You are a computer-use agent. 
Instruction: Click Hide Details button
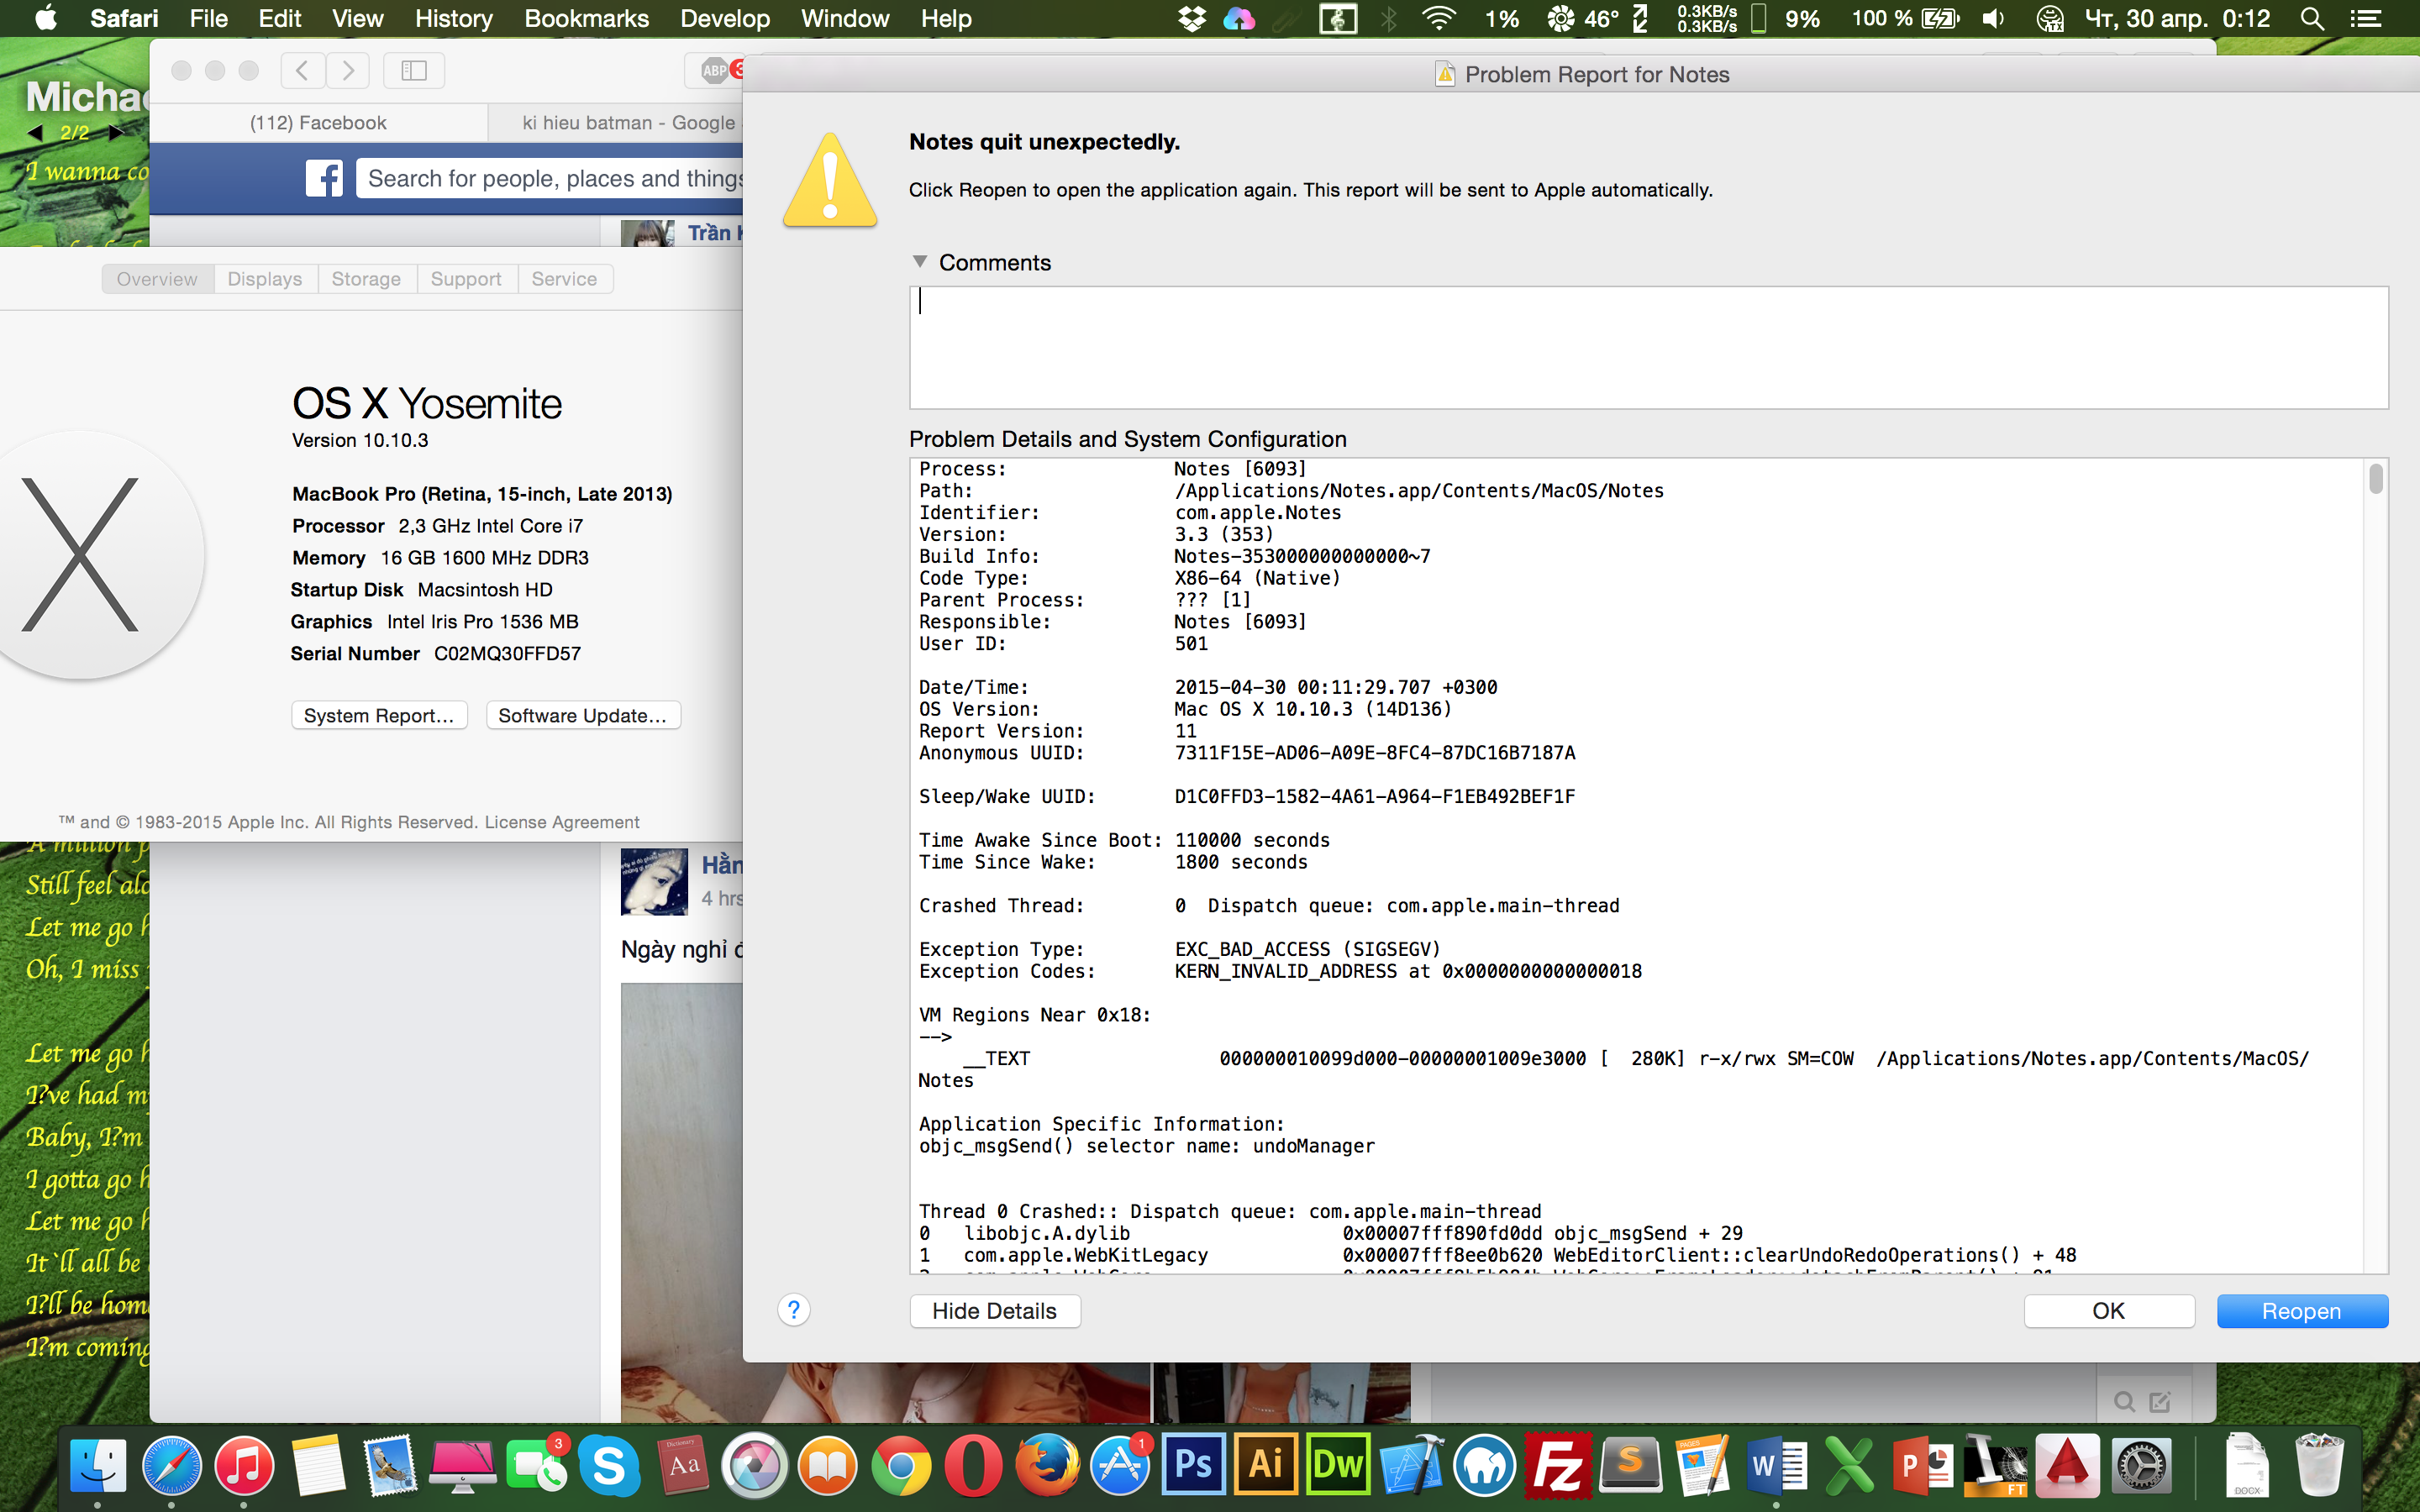(x=994, y=1311)
